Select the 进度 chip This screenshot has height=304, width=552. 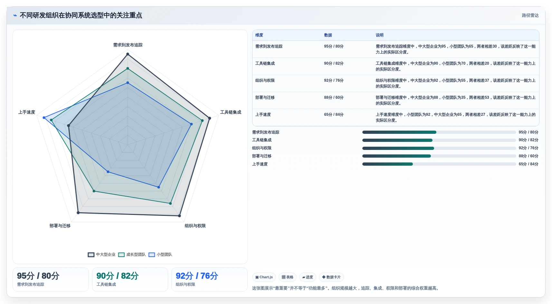pos(308,277)
